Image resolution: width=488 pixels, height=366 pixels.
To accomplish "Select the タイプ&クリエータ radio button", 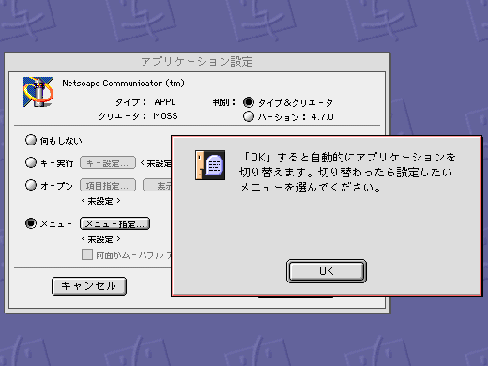I will pyautogui.click(x=249, y=102).
